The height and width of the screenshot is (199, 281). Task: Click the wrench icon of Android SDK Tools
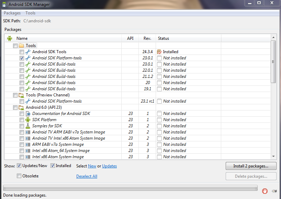pos(28,52)
